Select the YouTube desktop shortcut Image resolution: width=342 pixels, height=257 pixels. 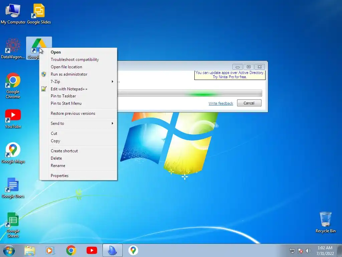tap(13, 119)
